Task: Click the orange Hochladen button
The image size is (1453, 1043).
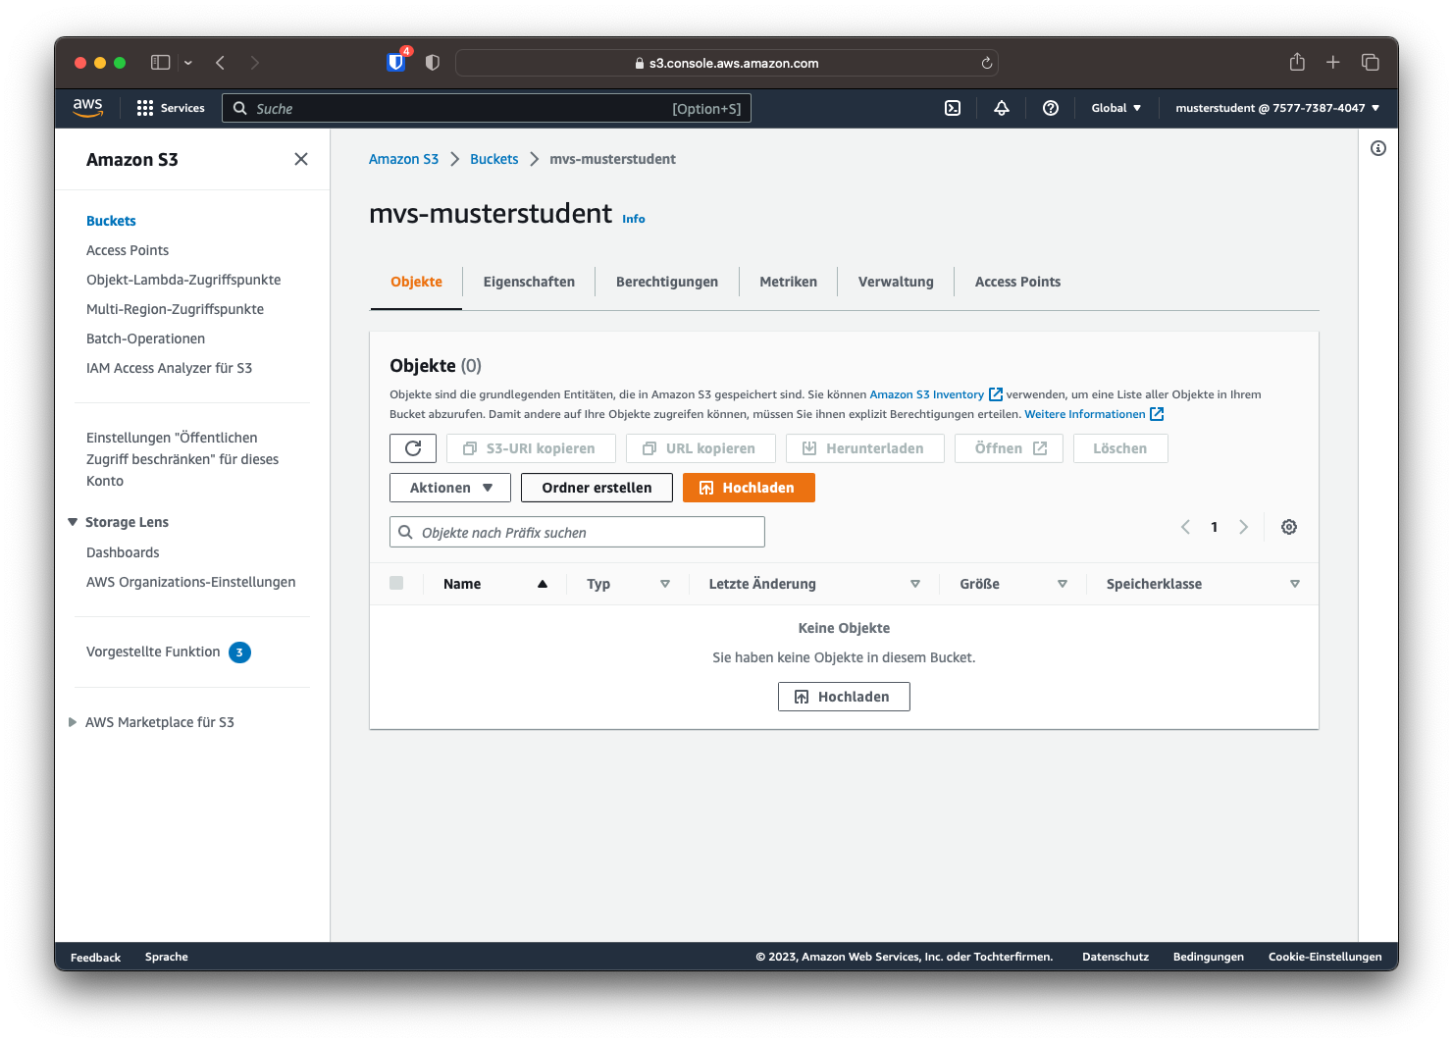Action: coord(749,488)
